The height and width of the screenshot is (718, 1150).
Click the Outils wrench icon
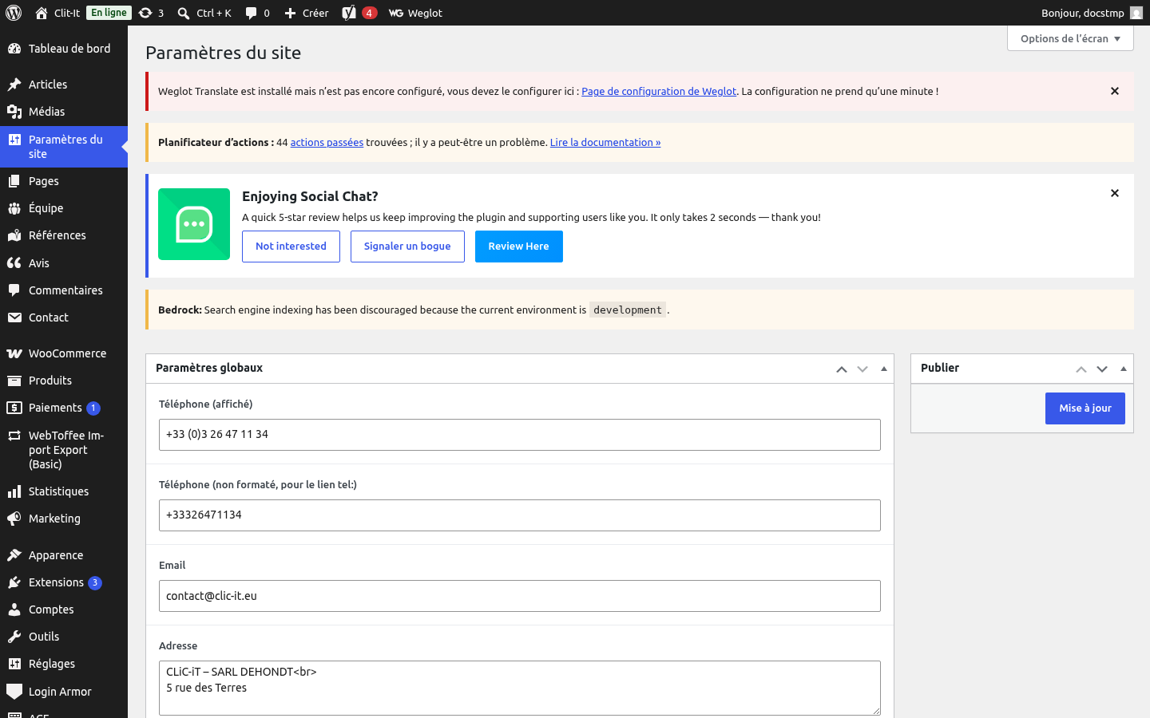pos(14,637)
